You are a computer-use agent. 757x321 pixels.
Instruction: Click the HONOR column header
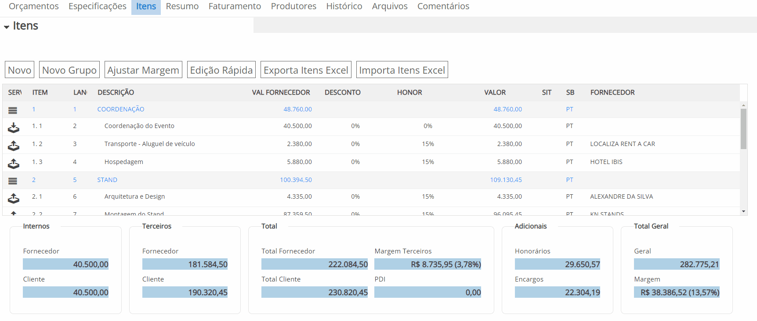(x=409, y=93)
